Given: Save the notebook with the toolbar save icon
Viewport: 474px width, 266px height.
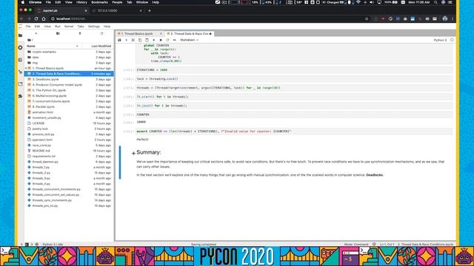Looking at the screenshot, I should [x=119, y=40].
